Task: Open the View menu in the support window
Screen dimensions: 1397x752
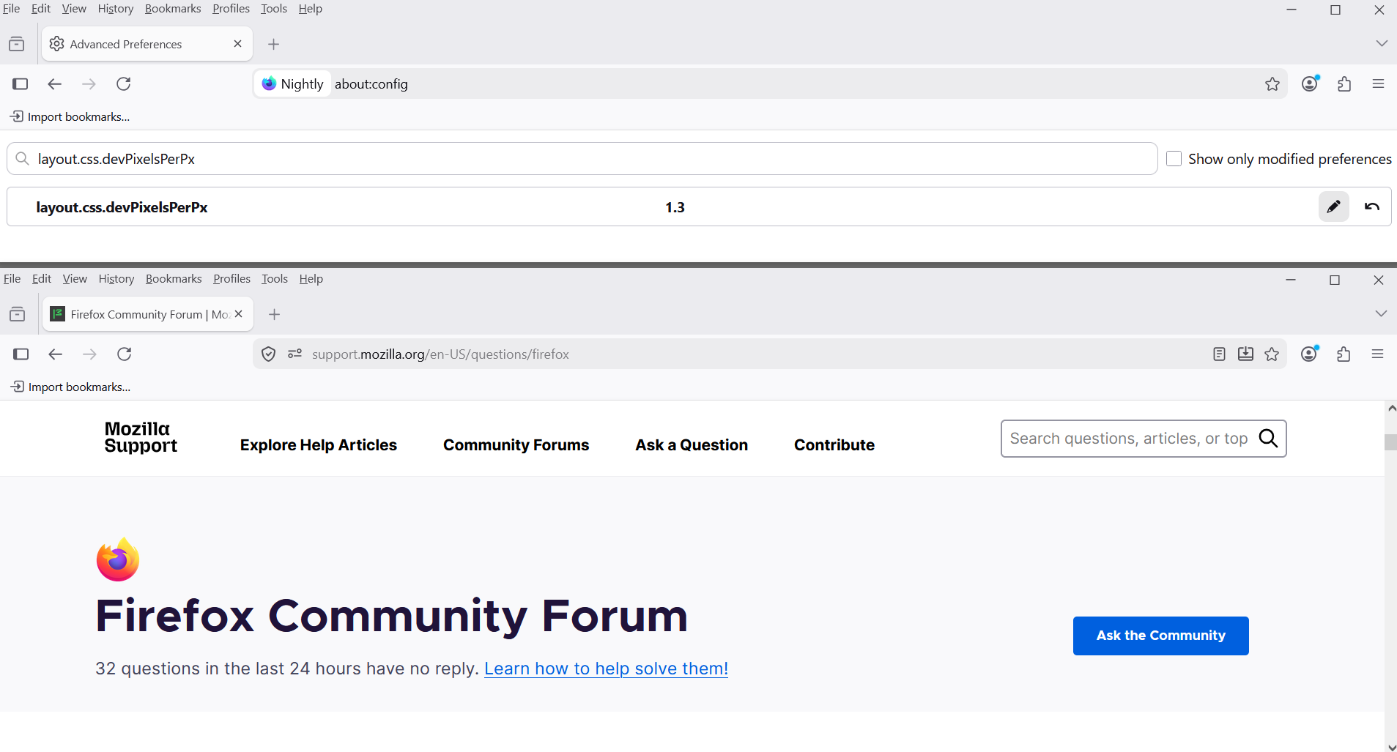Action: click(x=75, y=279)
